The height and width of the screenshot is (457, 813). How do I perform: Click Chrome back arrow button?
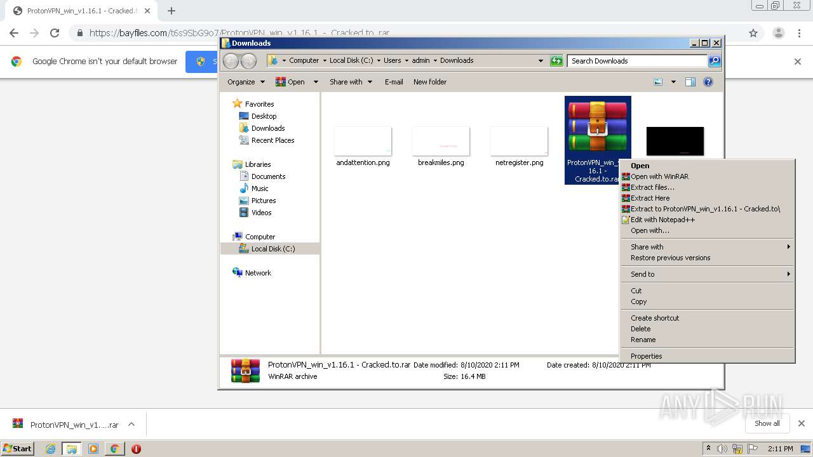coord(14,33)
